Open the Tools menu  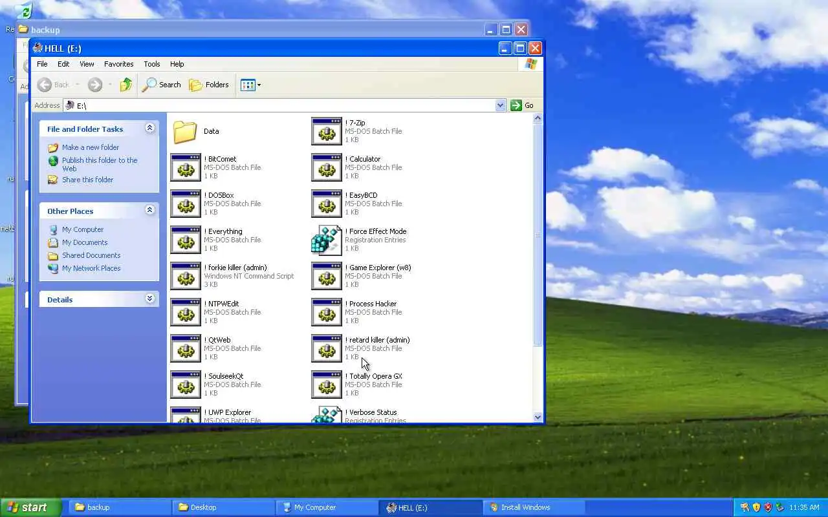click(152, 64)
